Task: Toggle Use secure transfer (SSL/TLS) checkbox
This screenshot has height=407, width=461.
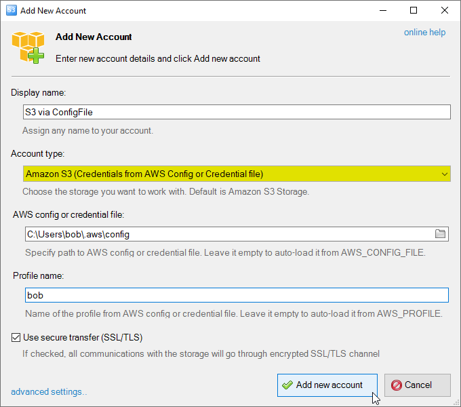Action: click(16, 337)
